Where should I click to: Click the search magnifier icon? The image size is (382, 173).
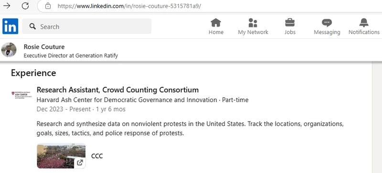tap(32, 26)
